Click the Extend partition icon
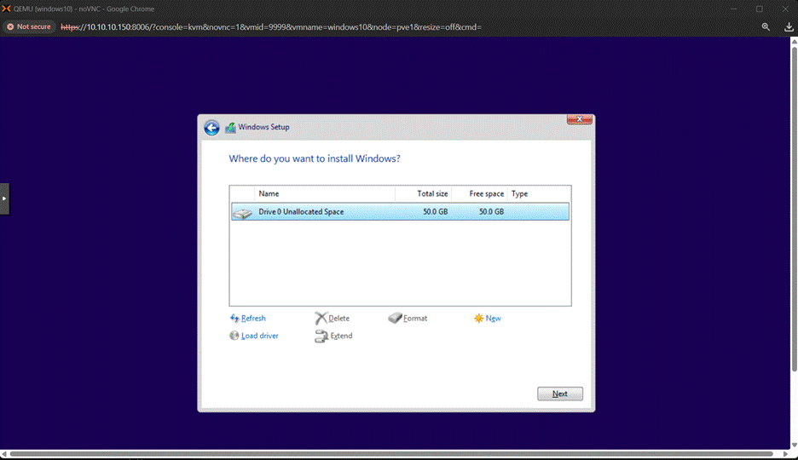 [x=321, y=336]
